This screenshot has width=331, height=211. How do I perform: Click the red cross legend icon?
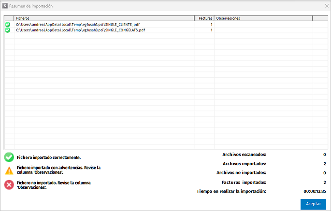coord(9,185)
